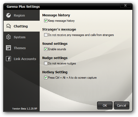Click the Facebook icon for Link Accounts

9,58
